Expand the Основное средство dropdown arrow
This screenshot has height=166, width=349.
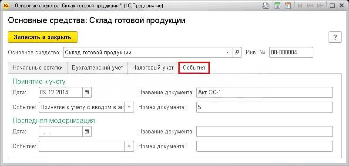[228, 53]
